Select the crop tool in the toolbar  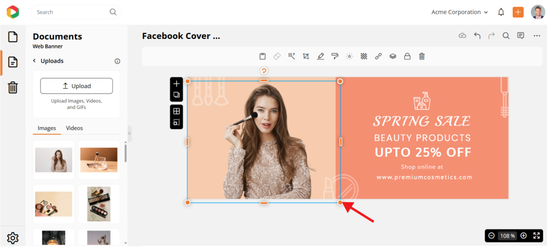click(306, 56)
